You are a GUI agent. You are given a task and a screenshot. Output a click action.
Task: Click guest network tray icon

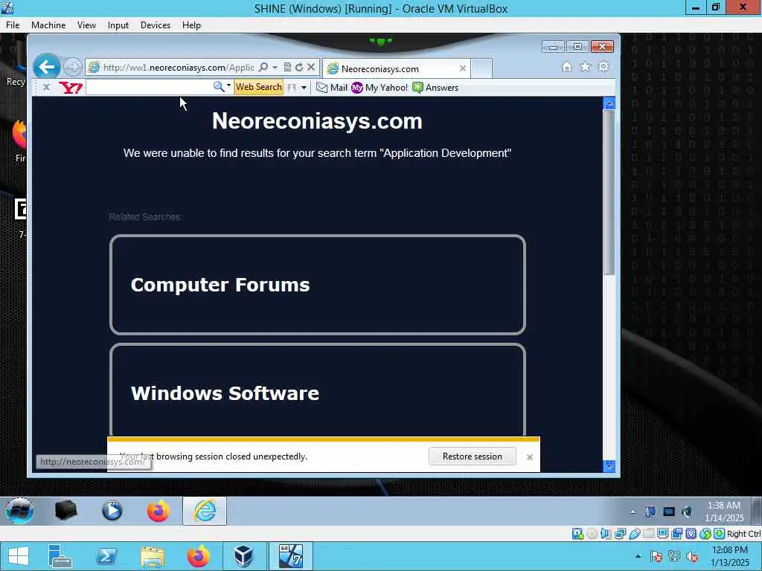(x=669, y=512)
